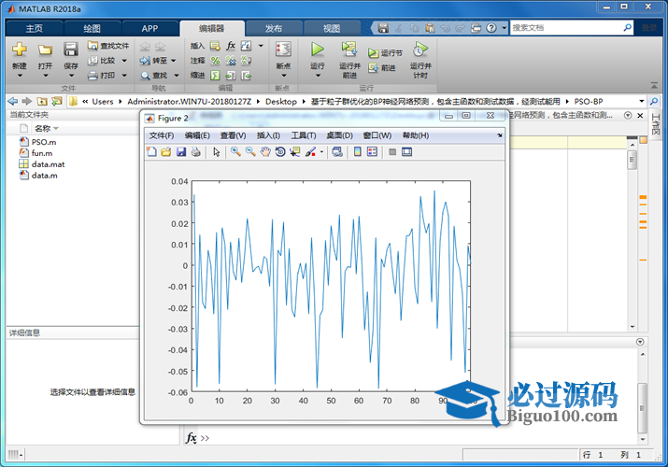The image size is (668, 467).
Task: Click the browse for folder icon in address bar
Action: (x=57, y=101)
